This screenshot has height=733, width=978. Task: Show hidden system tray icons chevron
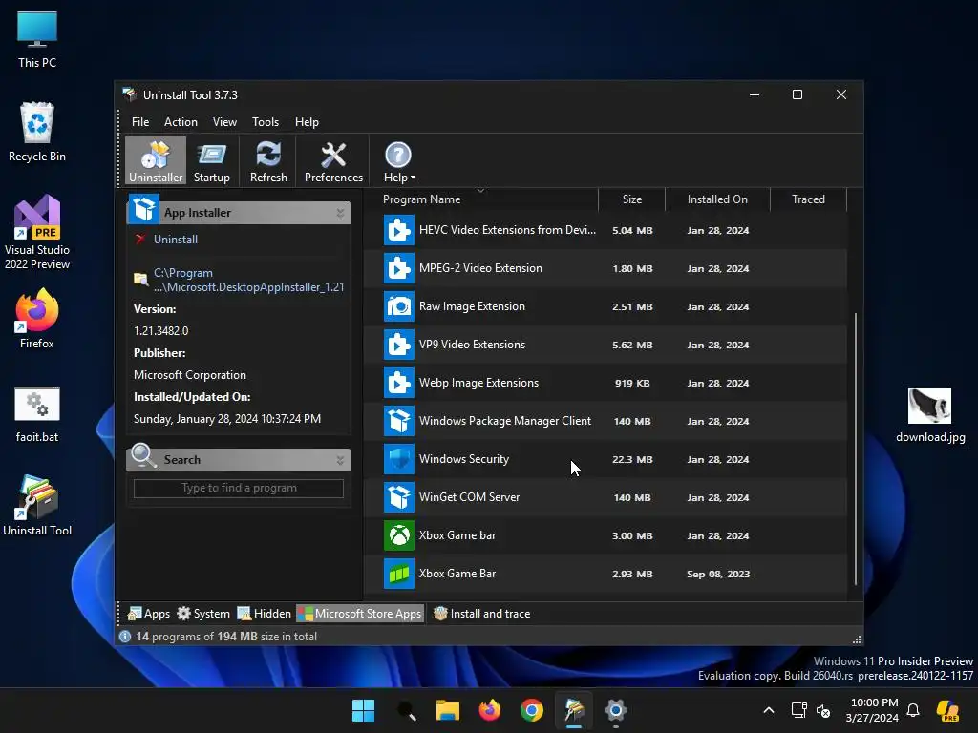click(769, 710)
